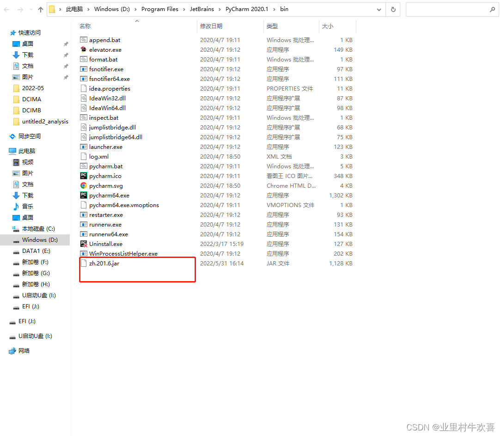Expand the chevron after Program Files breadcrumb

[184, 9]
